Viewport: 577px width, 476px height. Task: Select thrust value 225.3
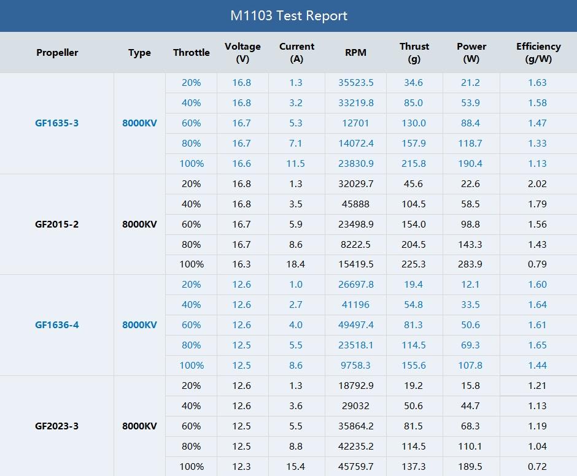[x=414, y=264]
